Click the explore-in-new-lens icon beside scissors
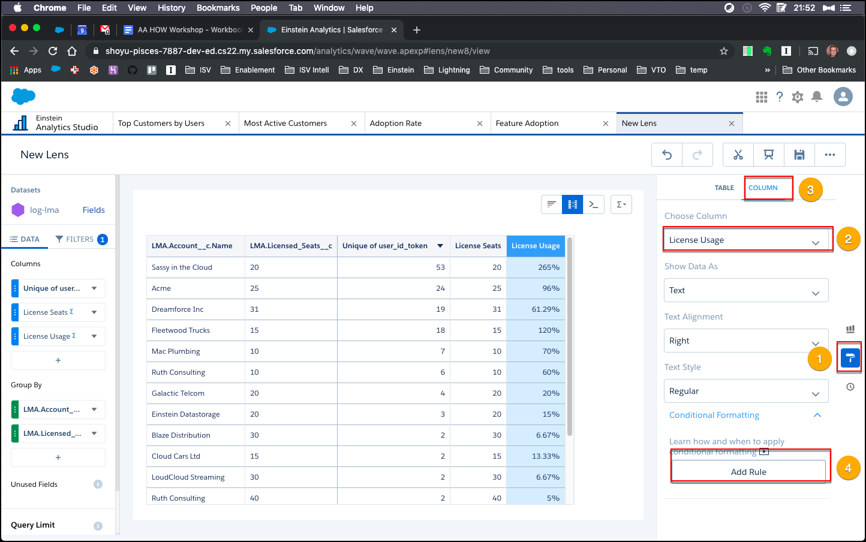This screenshot has width=866, height=542. [769, 155]
